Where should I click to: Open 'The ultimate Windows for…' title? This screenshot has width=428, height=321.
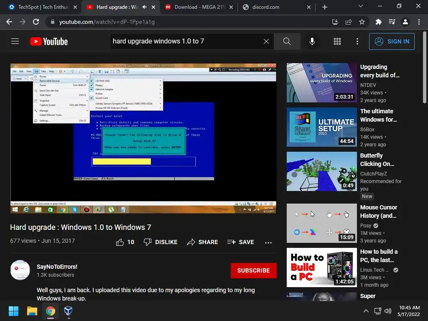[378, 115]
